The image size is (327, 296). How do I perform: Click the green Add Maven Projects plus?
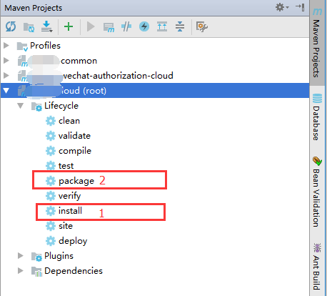tap(69, 26)
